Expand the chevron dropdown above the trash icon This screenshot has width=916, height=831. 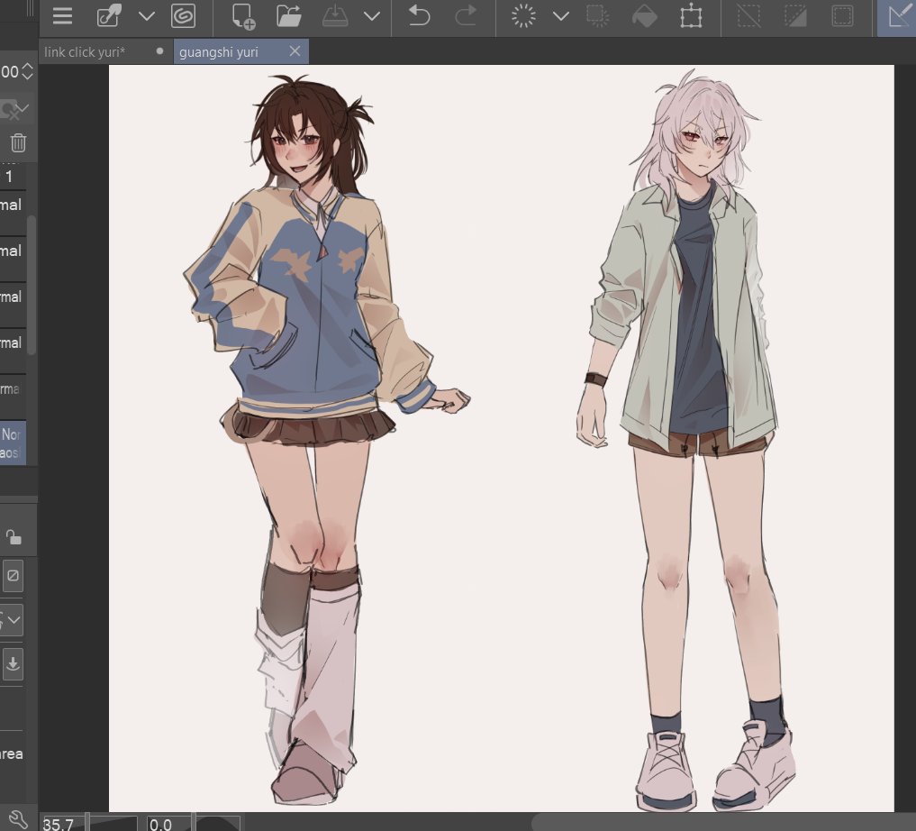click(23, 109)
